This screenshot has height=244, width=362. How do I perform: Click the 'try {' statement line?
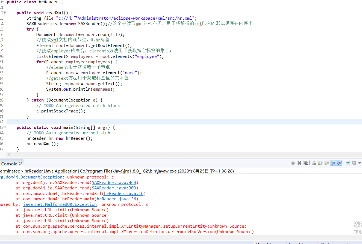(x=33, y=29)
